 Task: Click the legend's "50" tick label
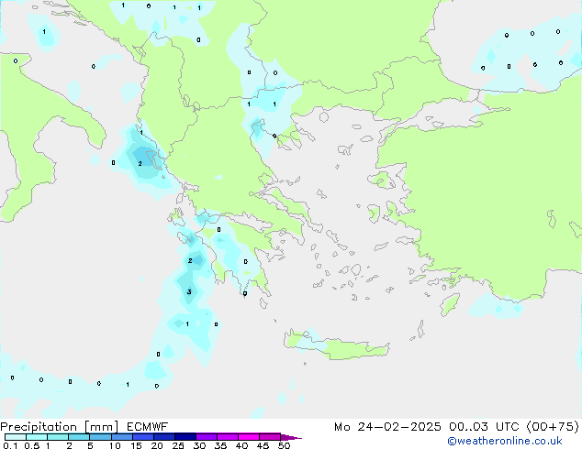[284, 445]
